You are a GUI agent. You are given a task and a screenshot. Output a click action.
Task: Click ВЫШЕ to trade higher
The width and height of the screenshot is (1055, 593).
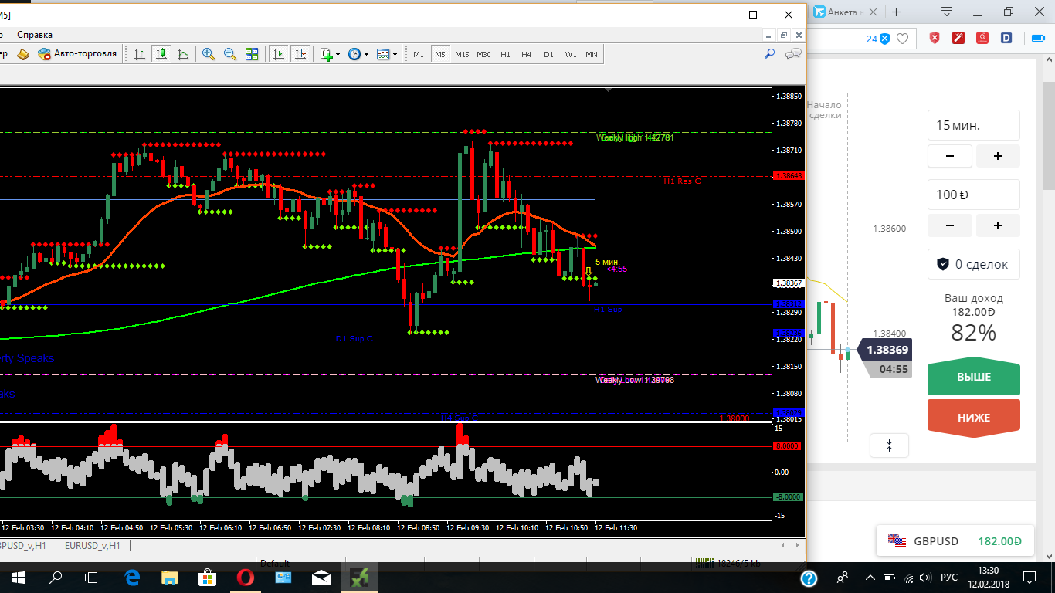pos(974,378)
